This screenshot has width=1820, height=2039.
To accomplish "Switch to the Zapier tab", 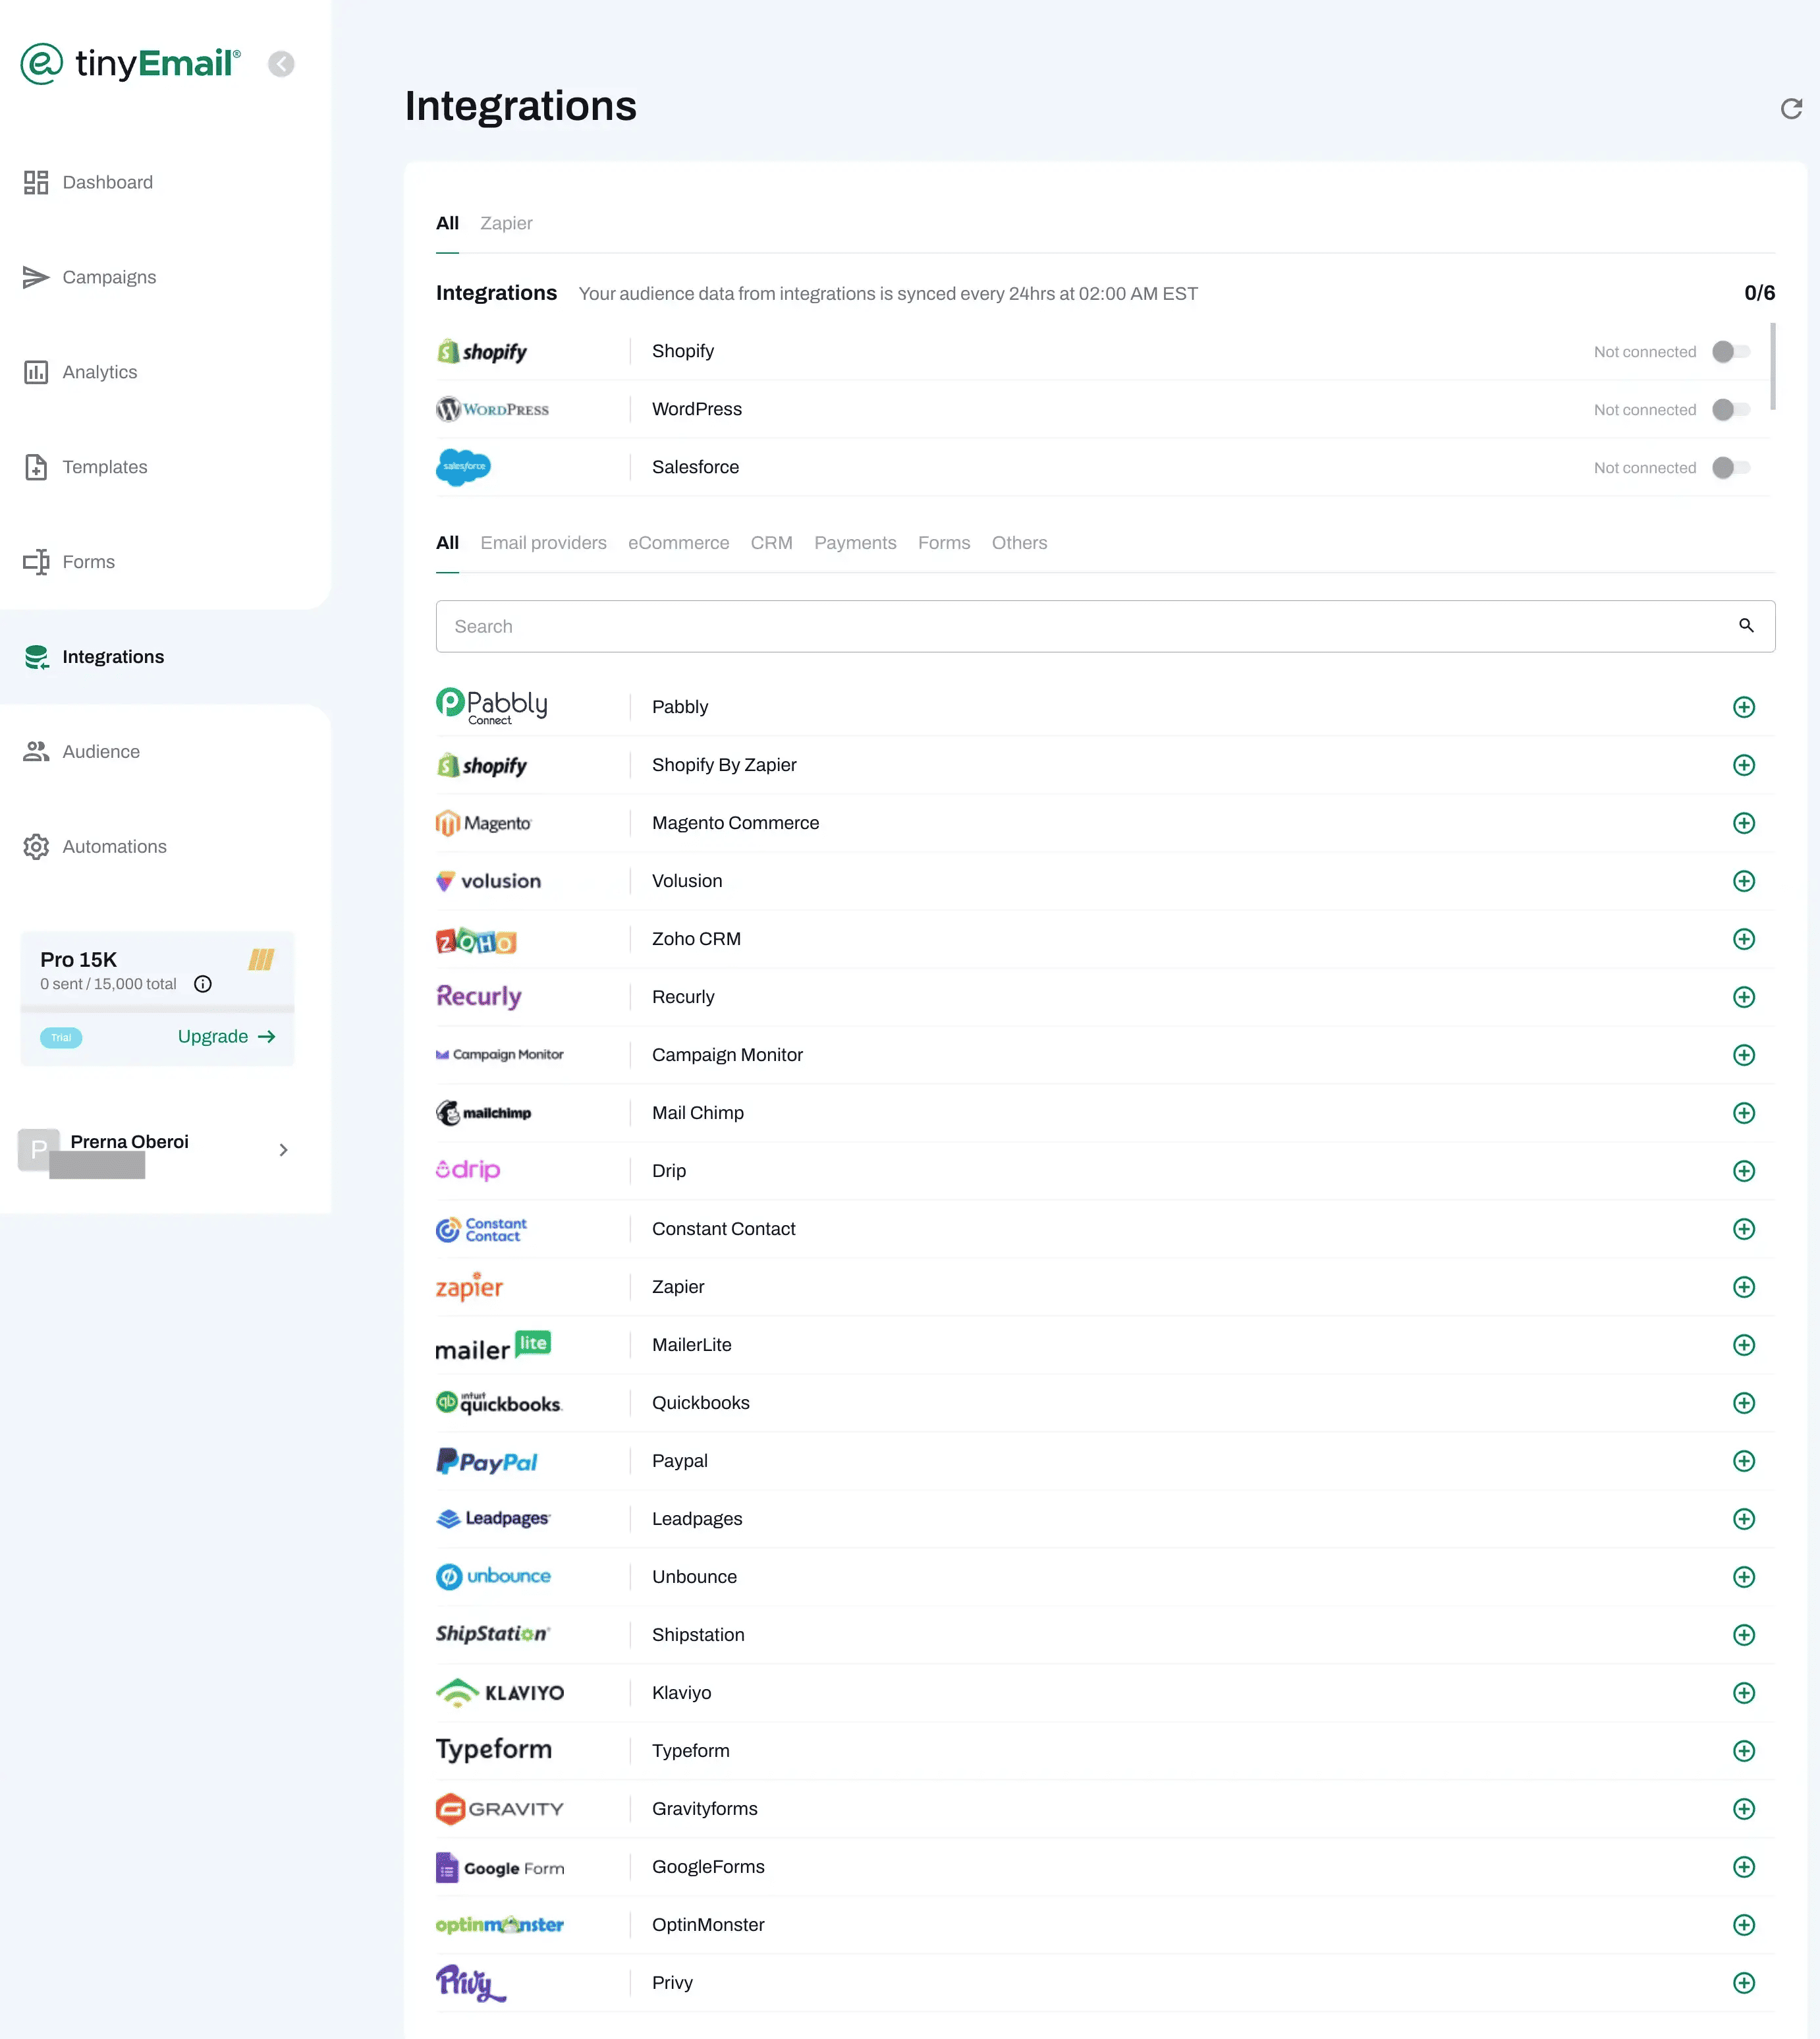I will tap(506, 223).
